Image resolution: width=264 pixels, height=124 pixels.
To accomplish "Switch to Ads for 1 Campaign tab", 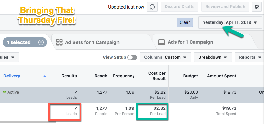I will (x=191, y=42).
